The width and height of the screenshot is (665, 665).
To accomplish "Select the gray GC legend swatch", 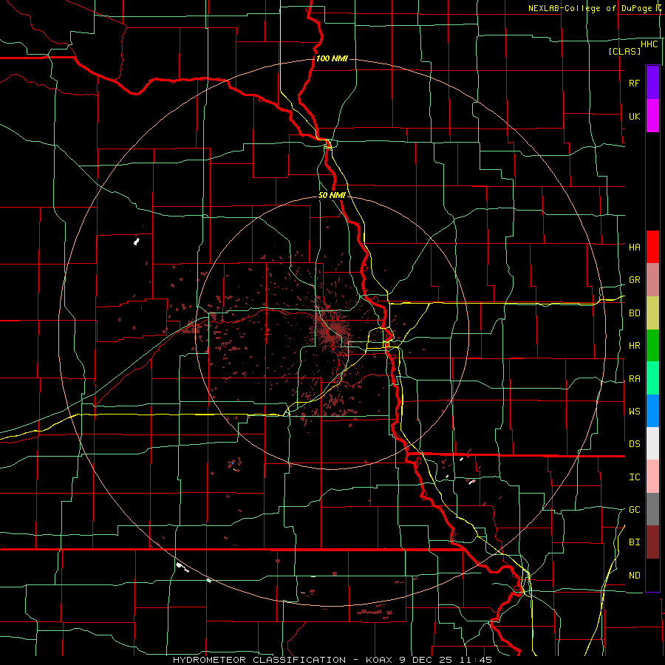I will coord(652,509).
